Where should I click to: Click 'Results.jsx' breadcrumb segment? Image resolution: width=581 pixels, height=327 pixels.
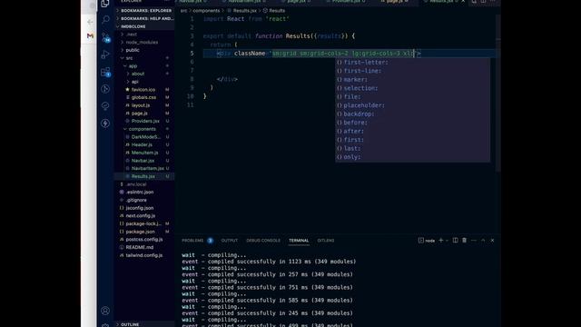[x=244, y=11]
